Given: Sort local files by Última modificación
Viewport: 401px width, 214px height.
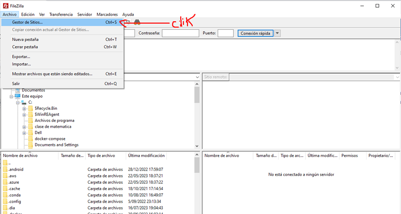Looking at the screenshot, I should click(x=146, y=156).
